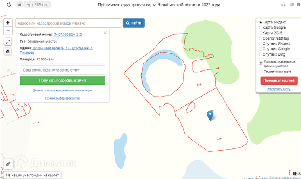Uncheck show cadastral boundaries checkbox
This screenshot has height=179, width=301.
(261, 63)
